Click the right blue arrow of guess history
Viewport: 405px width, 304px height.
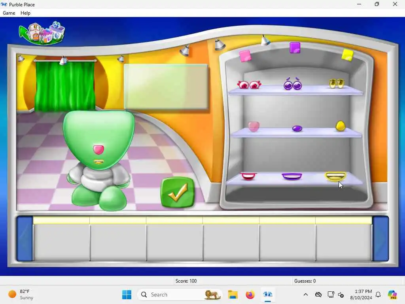coord(380,239)
